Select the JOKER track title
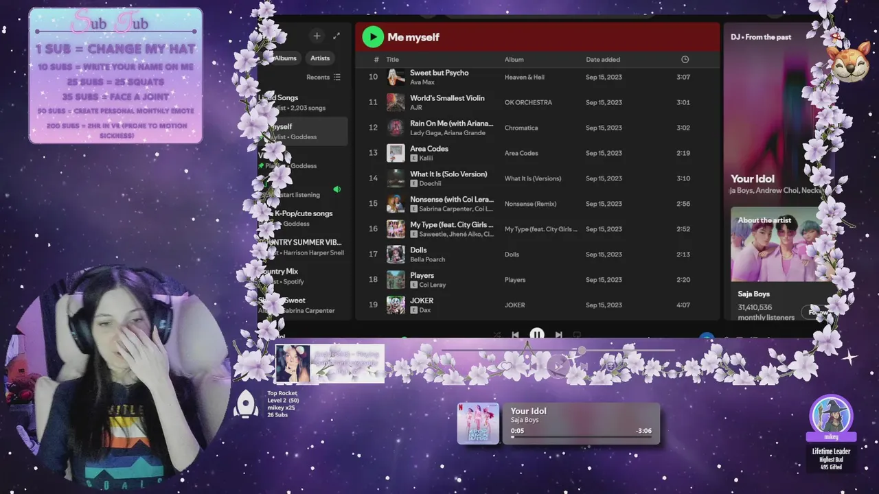The image size is (879, 494). coord(422,301)
